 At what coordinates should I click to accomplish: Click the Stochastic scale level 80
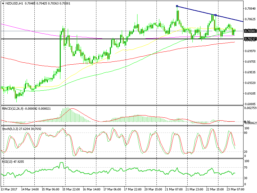click(x=246, y=133)
